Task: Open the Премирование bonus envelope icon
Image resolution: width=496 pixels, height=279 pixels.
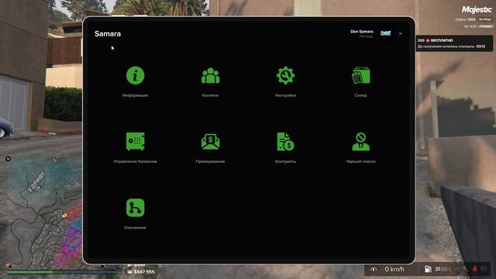Action: pos(210,142)
